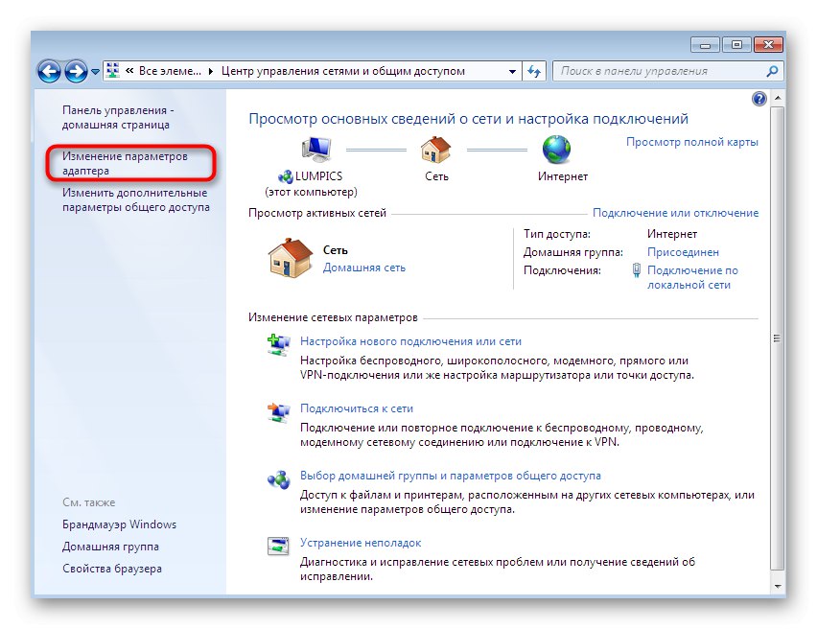This screenshot has width=817, height=629.
Task: Open recent pages dropdown next to Forward
Action: tap(95, 71)
